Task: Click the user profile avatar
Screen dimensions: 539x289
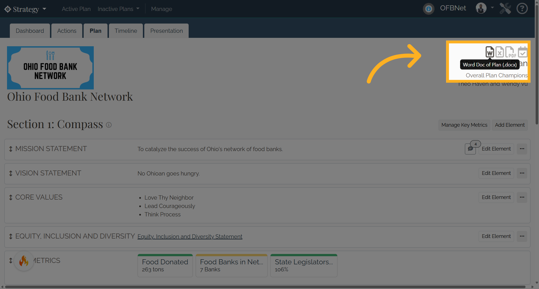Action: [x=481, y=8]
